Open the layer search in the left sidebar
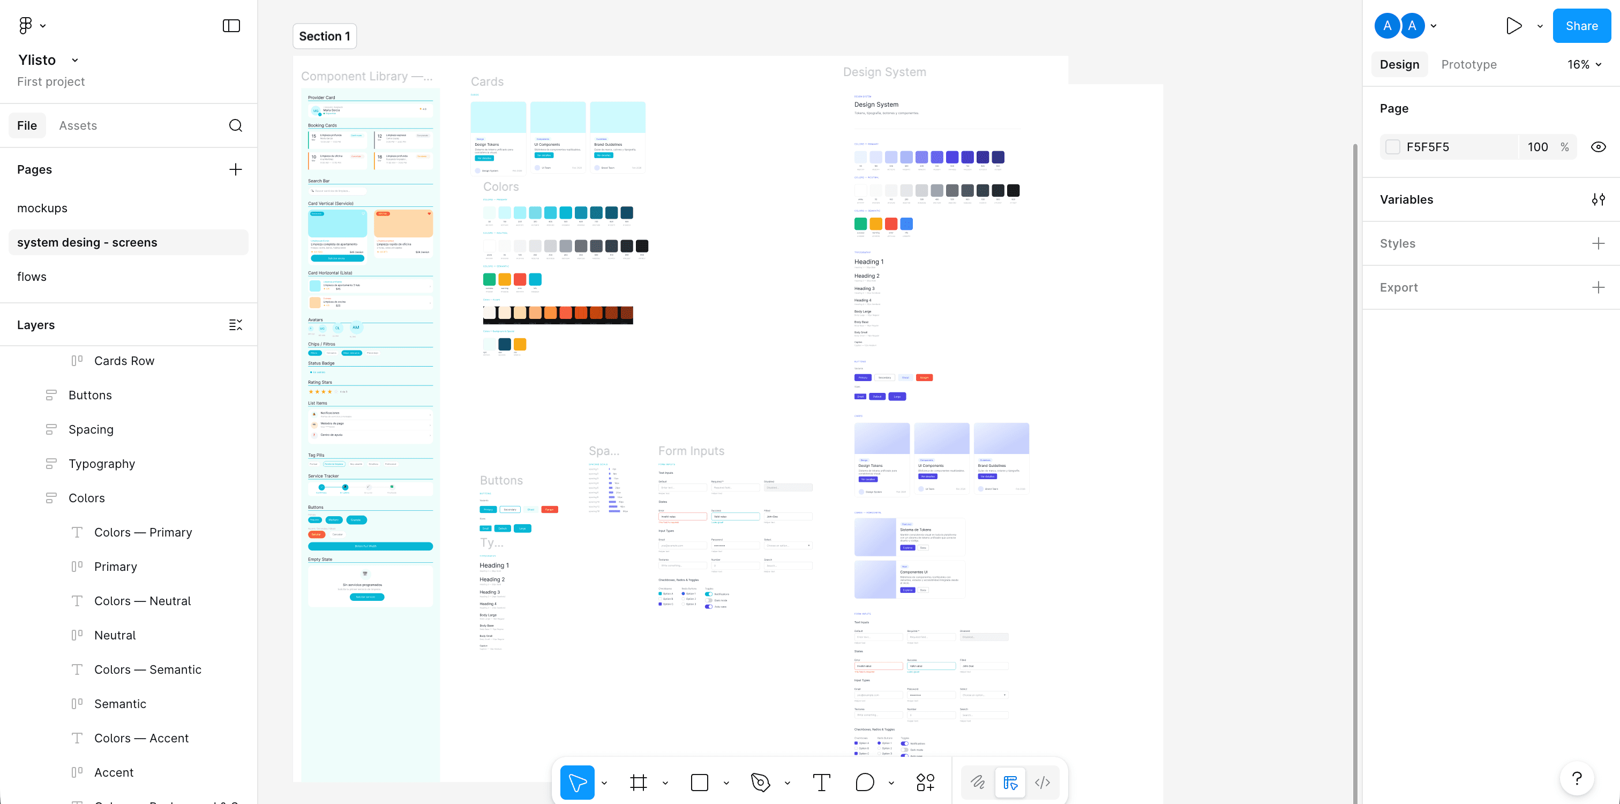 pyautogui.click(x=236, y=125)
